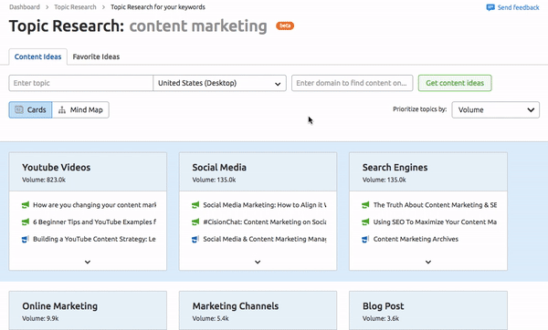Click the Get content ideas button
Screen dimensions: 548x330
(455, 83)
